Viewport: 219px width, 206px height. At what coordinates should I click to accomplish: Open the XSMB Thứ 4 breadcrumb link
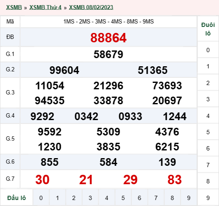(45, 7)
